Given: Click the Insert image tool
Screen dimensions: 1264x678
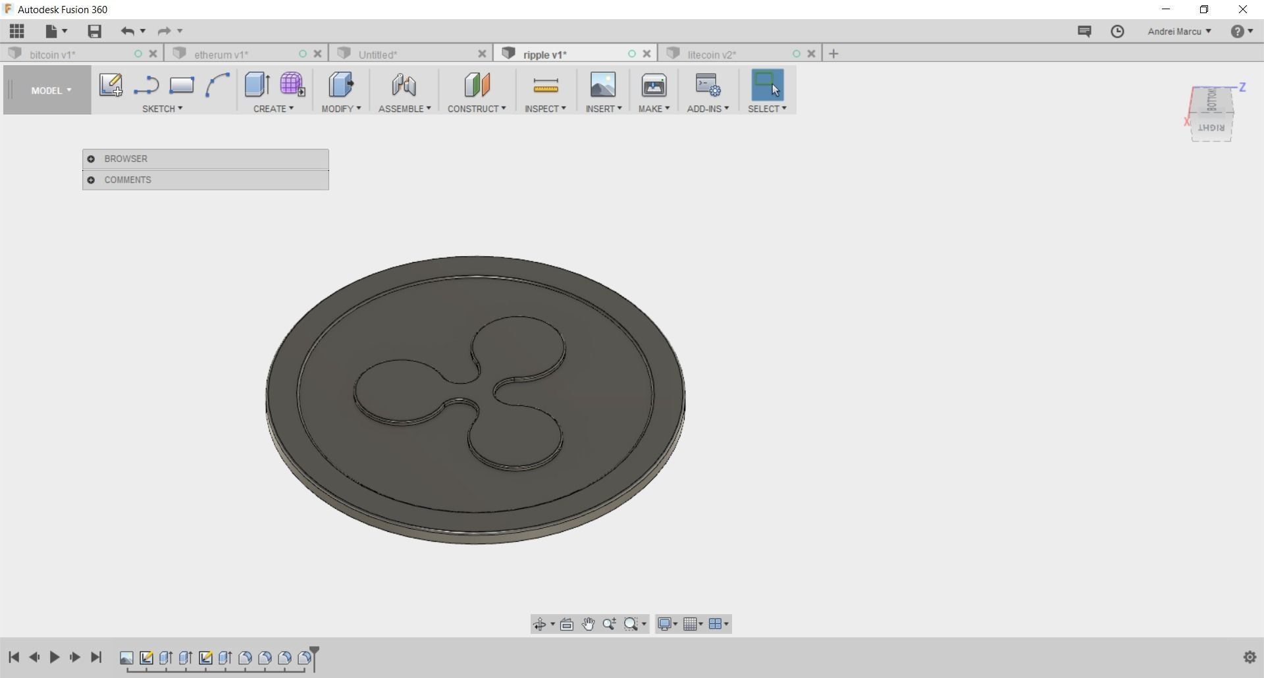Looking at the screenshot, I should pos(603,85).
